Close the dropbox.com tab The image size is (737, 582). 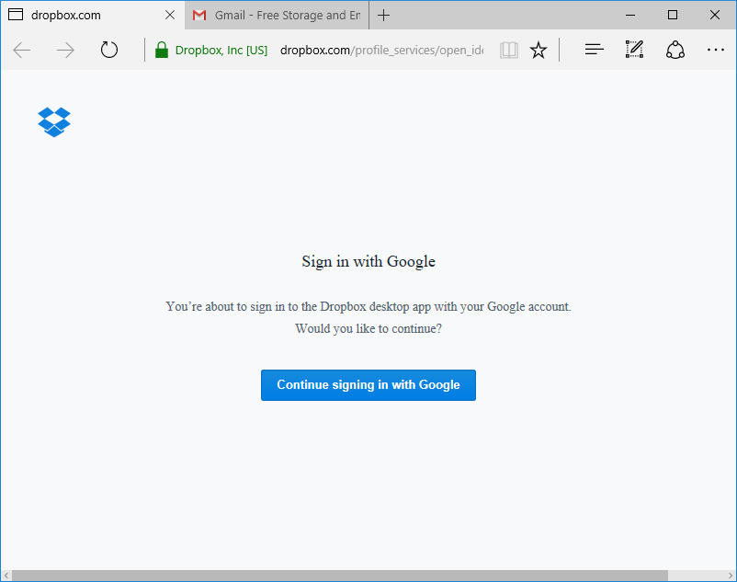[170, 15]
